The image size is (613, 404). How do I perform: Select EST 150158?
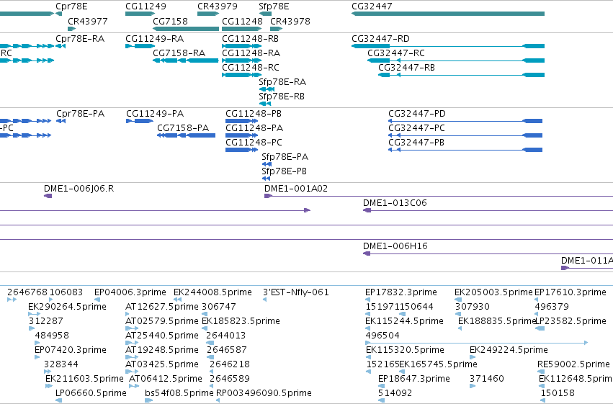click(558, 393)
